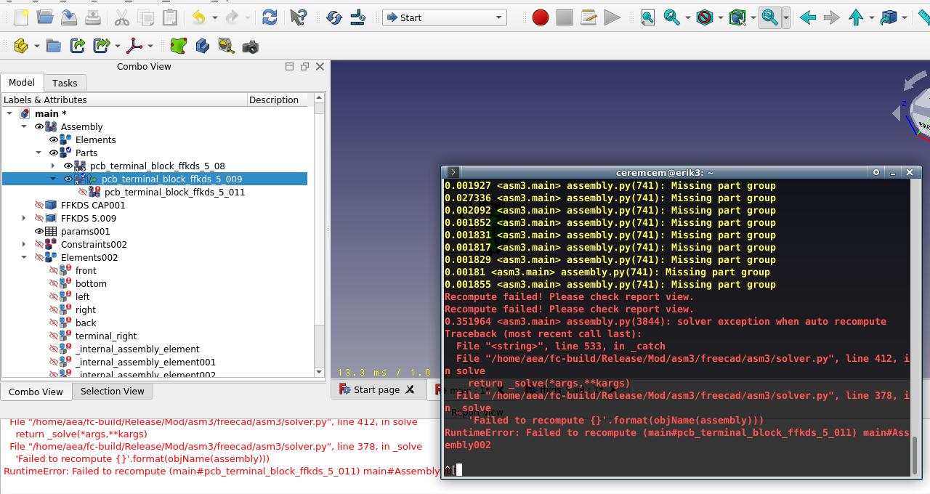Open the workbench selector showing Start

pos(444,17)
